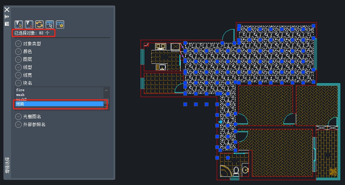Select the fire block name
Image resolution: width=345 pixels, height=185 pixels.
click(20, 90)
